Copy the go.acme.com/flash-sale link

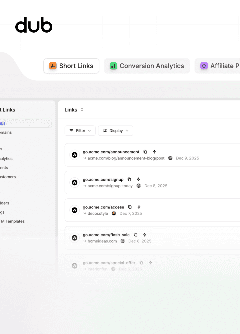(135, 235)
